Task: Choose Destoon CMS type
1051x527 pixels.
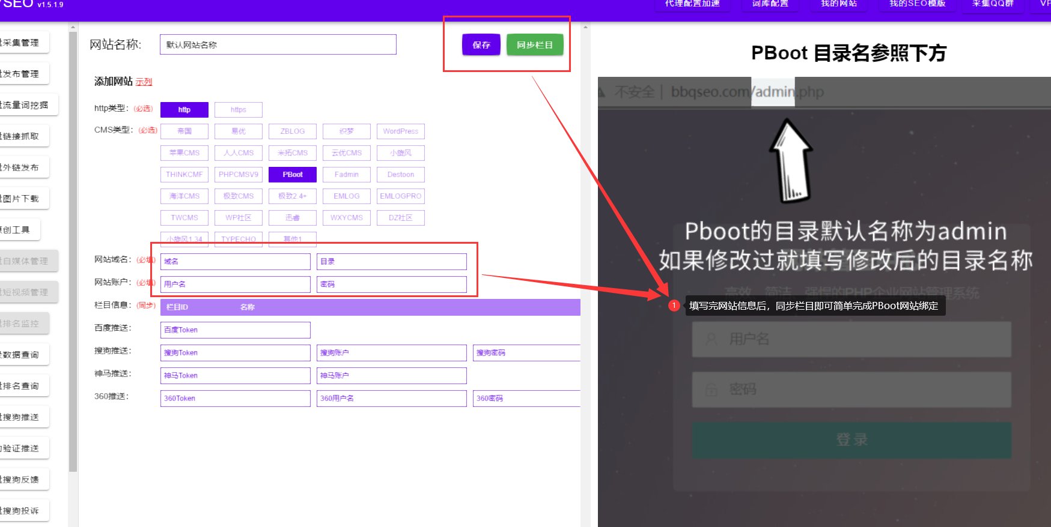Action: [x=401, y=175]
